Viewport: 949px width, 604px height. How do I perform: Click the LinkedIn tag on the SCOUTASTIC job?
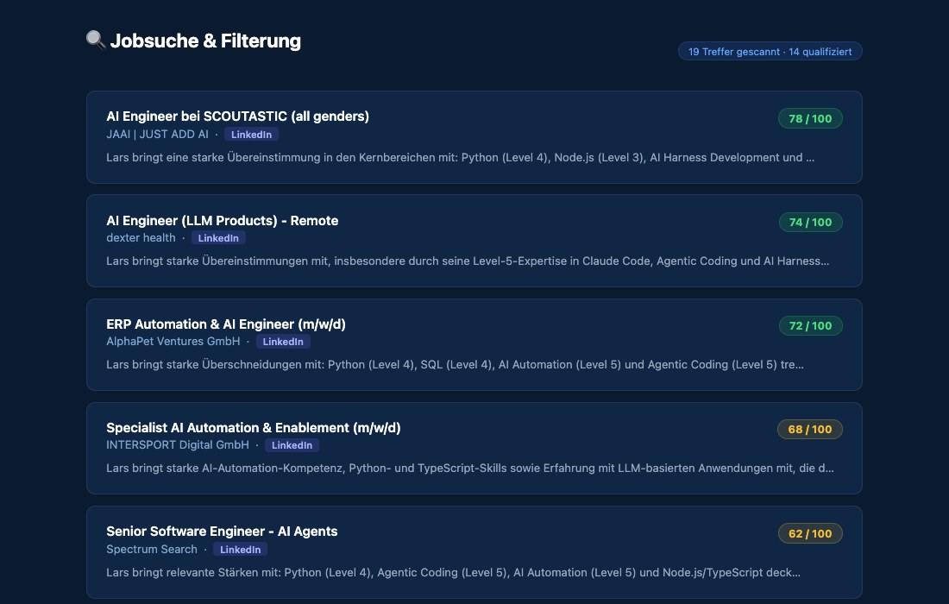pyautogui.click(x=251, y=135)
